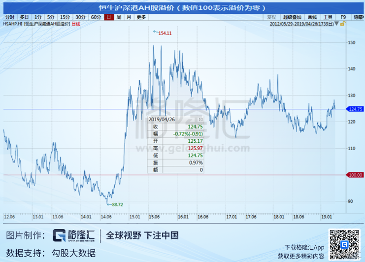Open the date range 2012/05/29-2019/04/26 selector

click(x=301, y=24)
